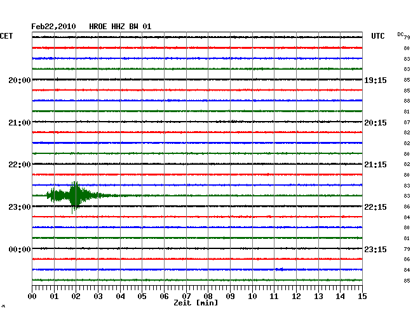Click the date label Feb22,2010
The height and width of the screenshot is (313, 413).
pos(53,27)
